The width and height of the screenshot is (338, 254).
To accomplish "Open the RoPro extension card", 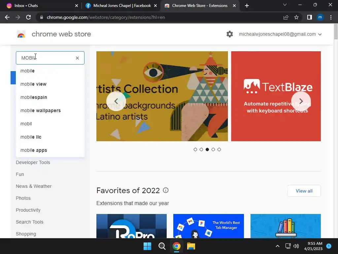I will click(x=131, y=226).
